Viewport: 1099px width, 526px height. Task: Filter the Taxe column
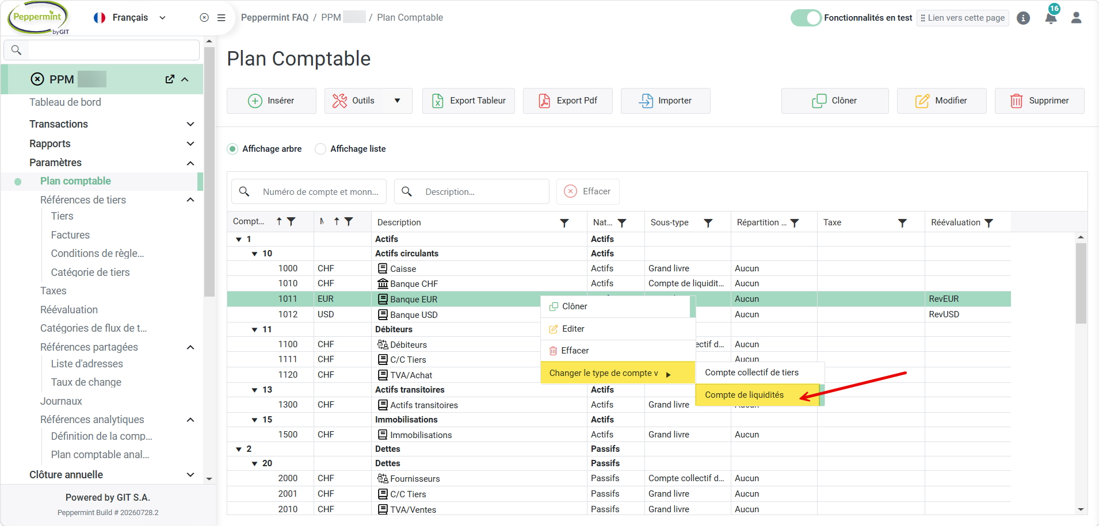[902, 222]
